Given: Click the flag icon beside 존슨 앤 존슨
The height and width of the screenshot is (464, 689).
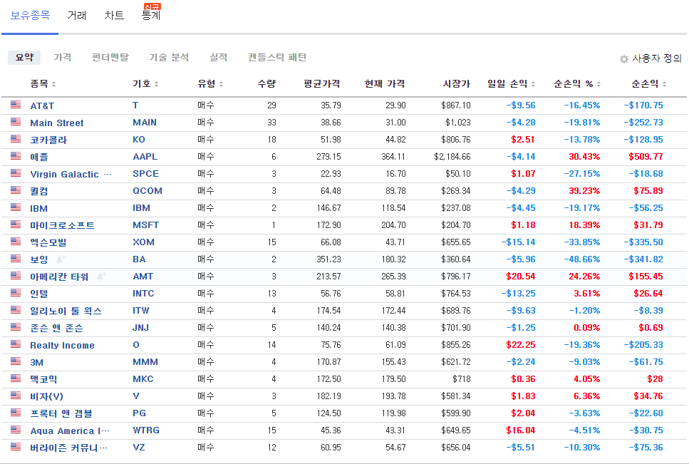Looking at the screenshot, I should click(16, 327).
